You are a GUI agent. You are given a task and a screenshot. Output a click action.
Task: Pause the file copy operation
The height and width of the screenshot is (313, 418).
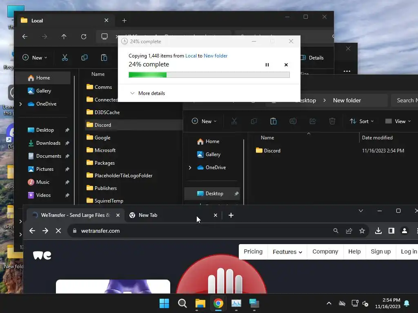(x=267, y=65)
